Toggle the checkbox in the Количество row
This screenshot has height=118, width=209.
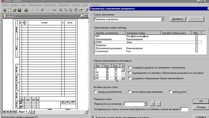[x=197, y=51]
